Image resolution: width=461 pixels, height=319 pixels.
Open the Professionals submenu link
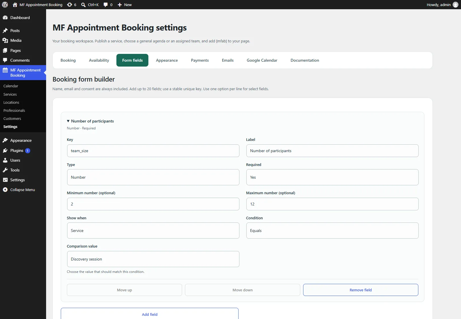point(14,110)
